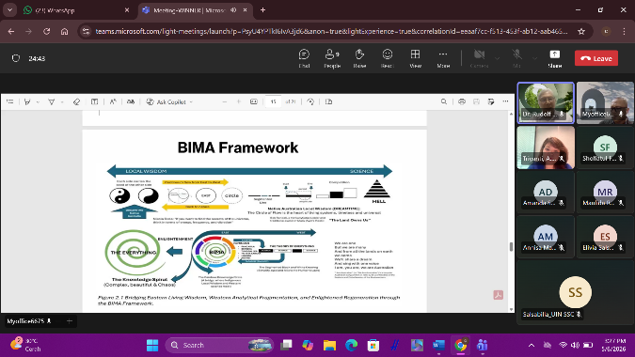
Task: Toggle the Camera on
Action: (x=479, y=58)
